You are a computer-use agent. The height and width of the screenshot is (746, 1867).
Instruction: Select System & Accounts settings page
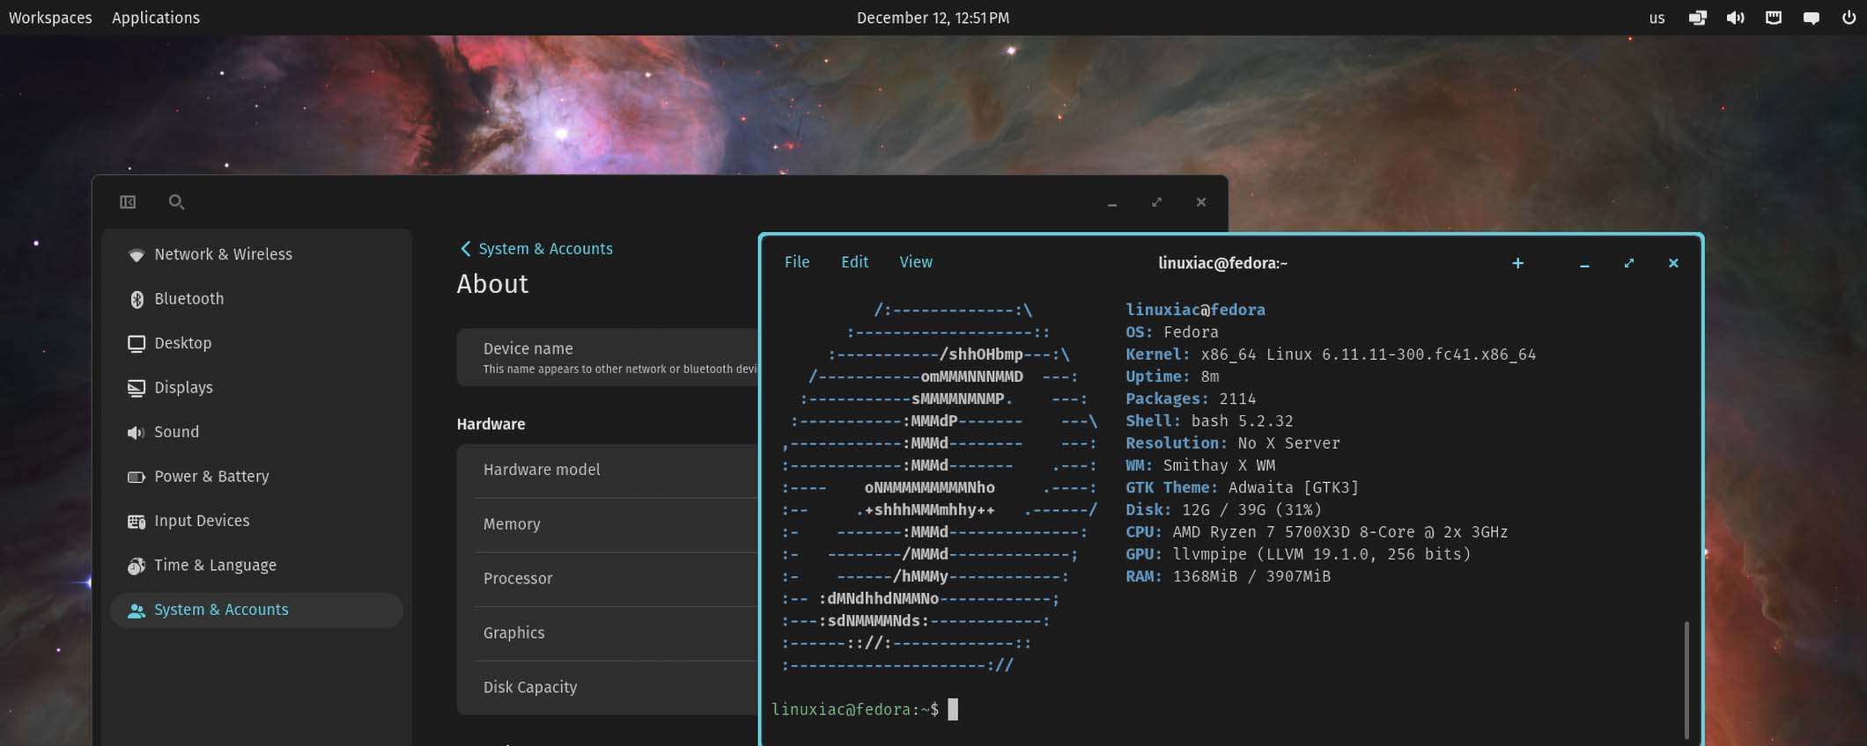point(256,610)
